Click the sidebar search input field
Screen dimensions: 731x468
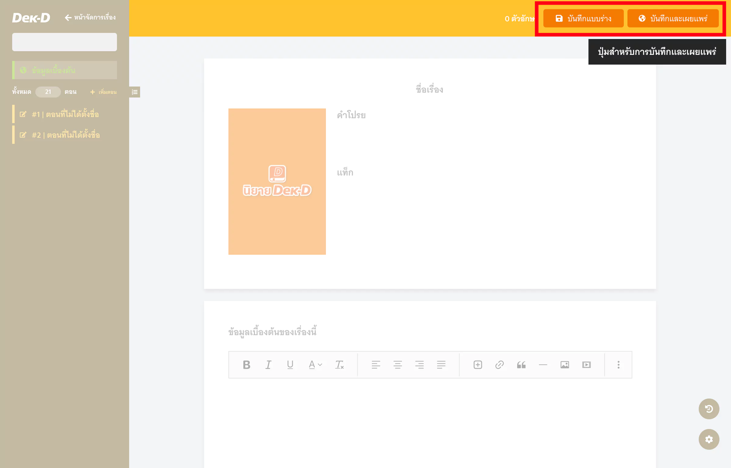(65, 42)
